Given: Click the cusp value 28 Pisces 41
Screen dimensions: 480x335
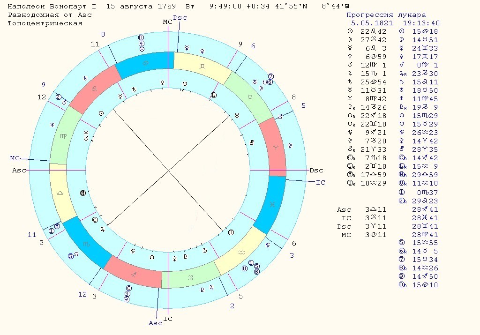Looking at the screenshot, I should pyautogui.click(x=425, y=218).
